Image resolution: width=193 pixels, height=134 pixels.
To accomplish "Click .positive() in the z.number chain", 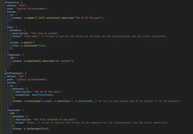I will click(x=53, y=18).
